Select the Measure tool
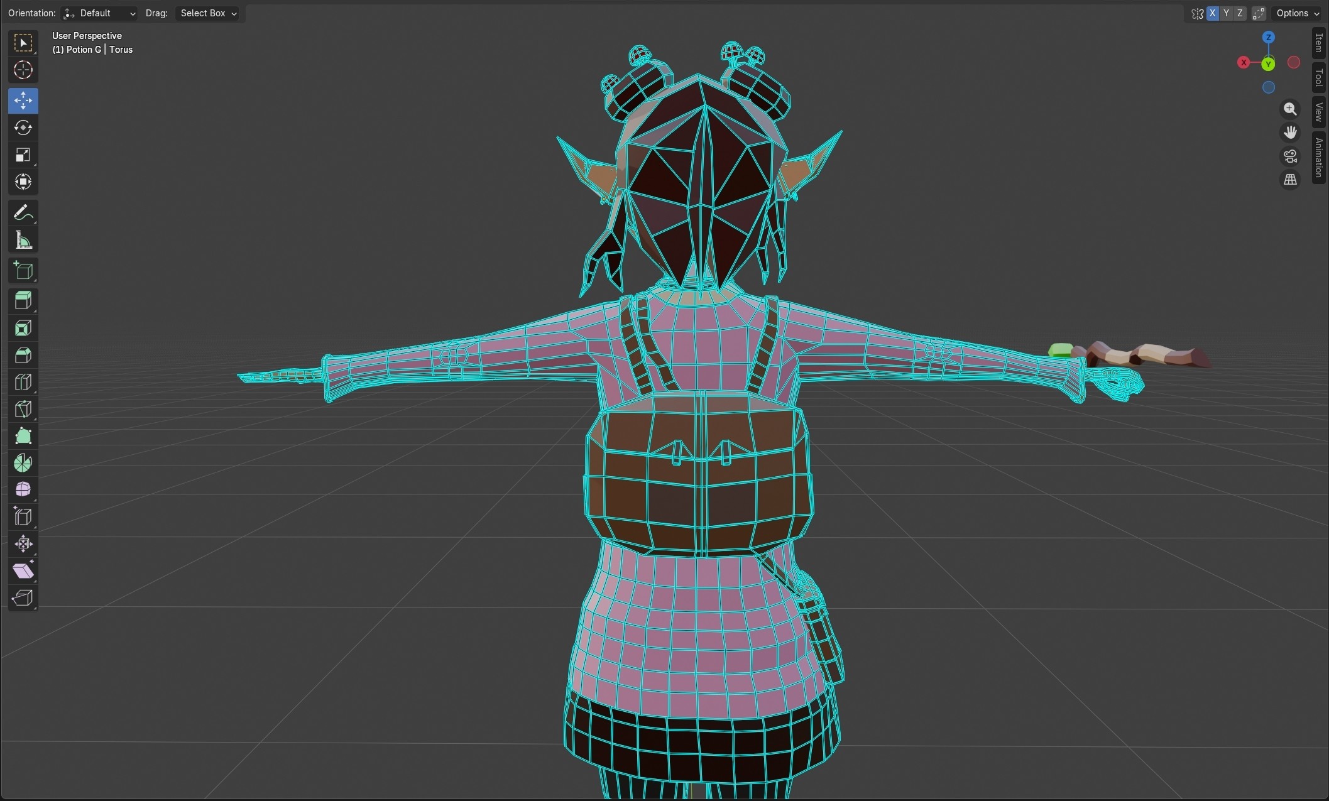Screen dimensions: 1329x801 click(23, 240)
